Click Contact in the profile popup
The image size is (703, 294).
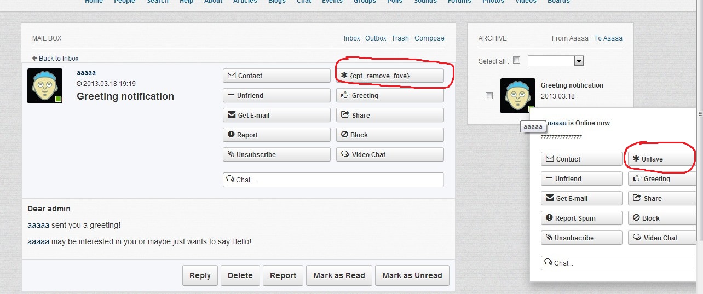[x=581, y=159]
